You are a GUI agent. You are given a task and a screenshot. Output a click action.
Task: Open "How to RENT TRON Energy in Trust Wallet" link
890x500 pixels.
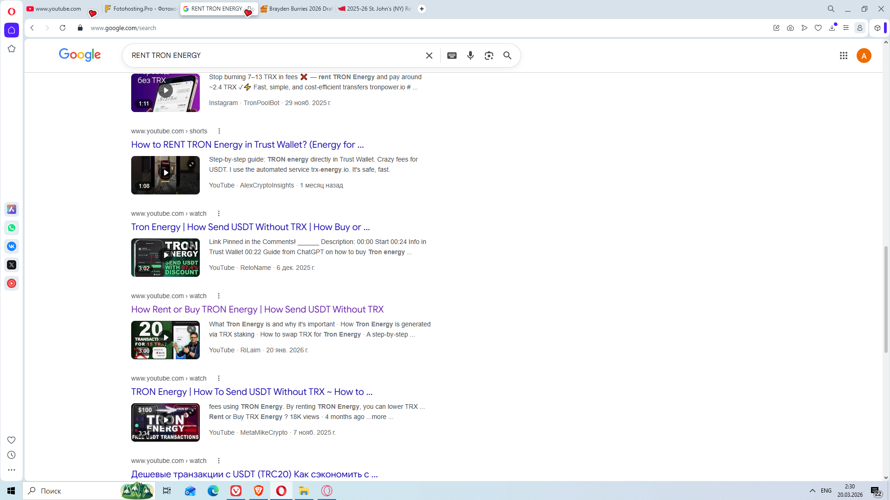point(247,144)
